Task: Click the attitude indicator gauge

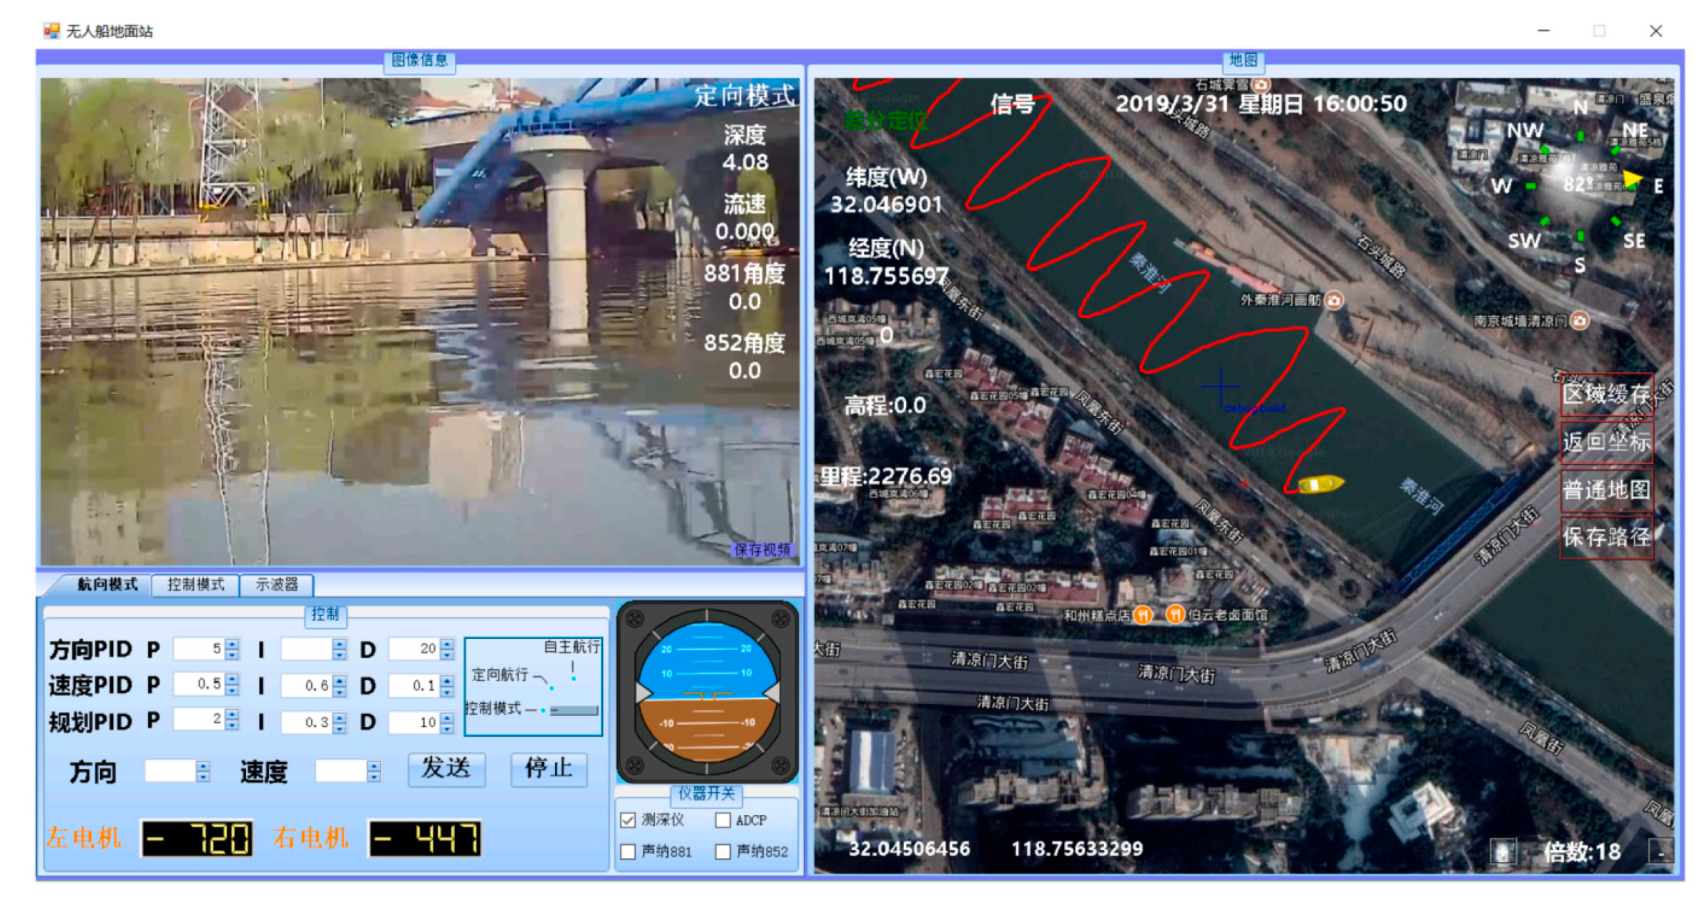Action: [707, 692]
